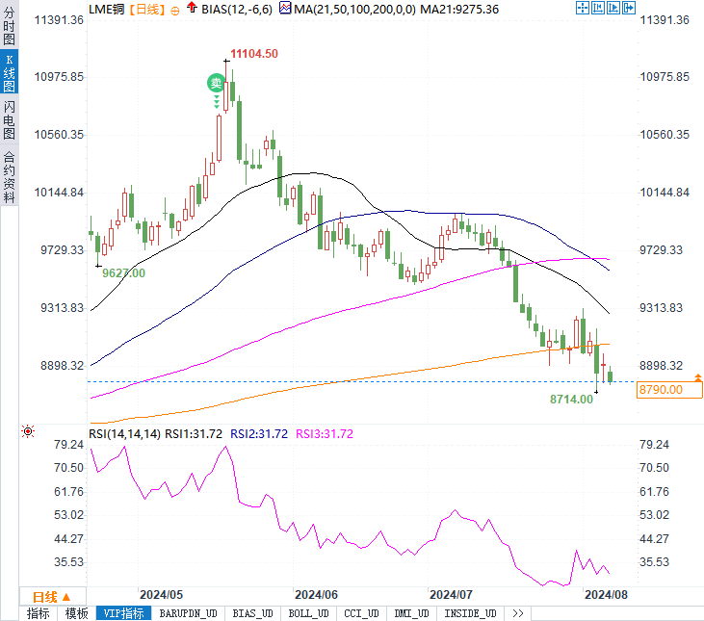Open the 日线 period dropdown
The width and height of the screenshot is (704, 621).
[52, 597]
